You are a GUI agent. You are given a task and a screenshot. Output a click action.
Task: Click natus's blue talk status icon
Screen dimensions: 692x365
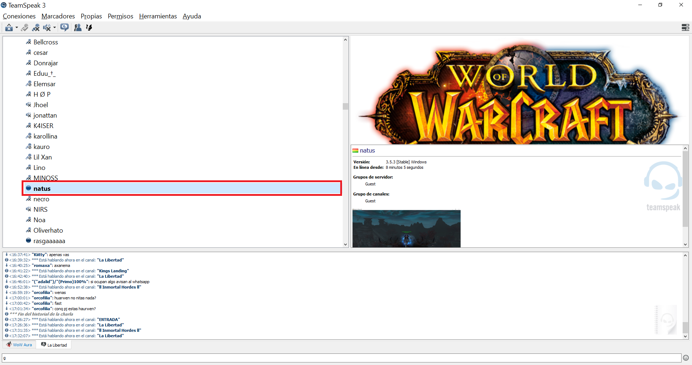[x=28, y=188]
